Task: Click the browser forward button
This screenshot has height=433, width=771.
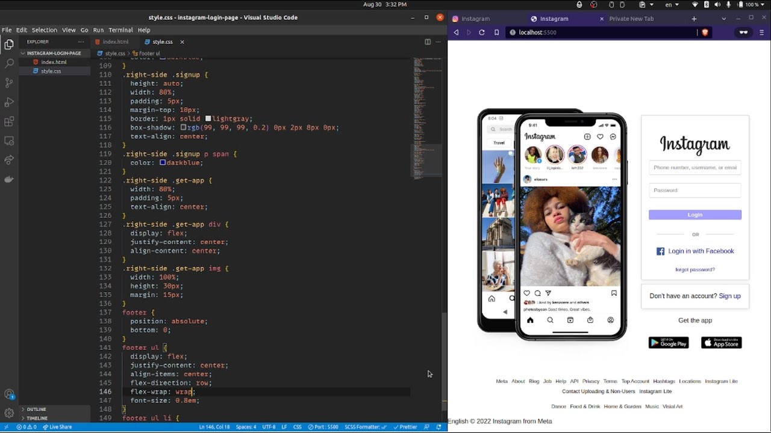Action: coord(469,32)
